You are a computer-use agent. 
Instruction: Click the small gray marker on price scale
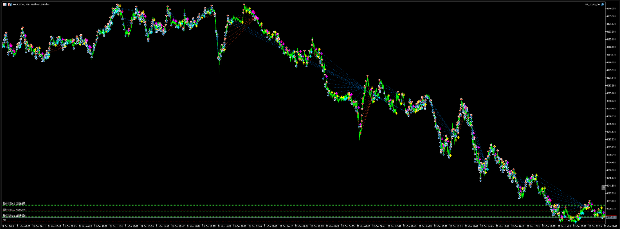pos(603,188)
